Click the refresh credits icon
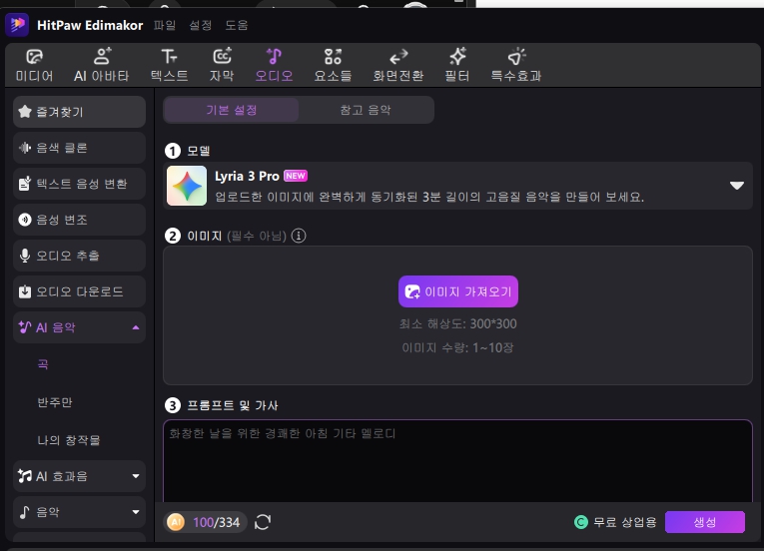Screen dimensions: 764x551 pyautogui.click(x=263, y=522)
